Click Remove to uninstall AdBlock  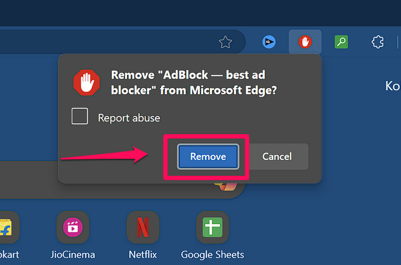coord(208,156)
